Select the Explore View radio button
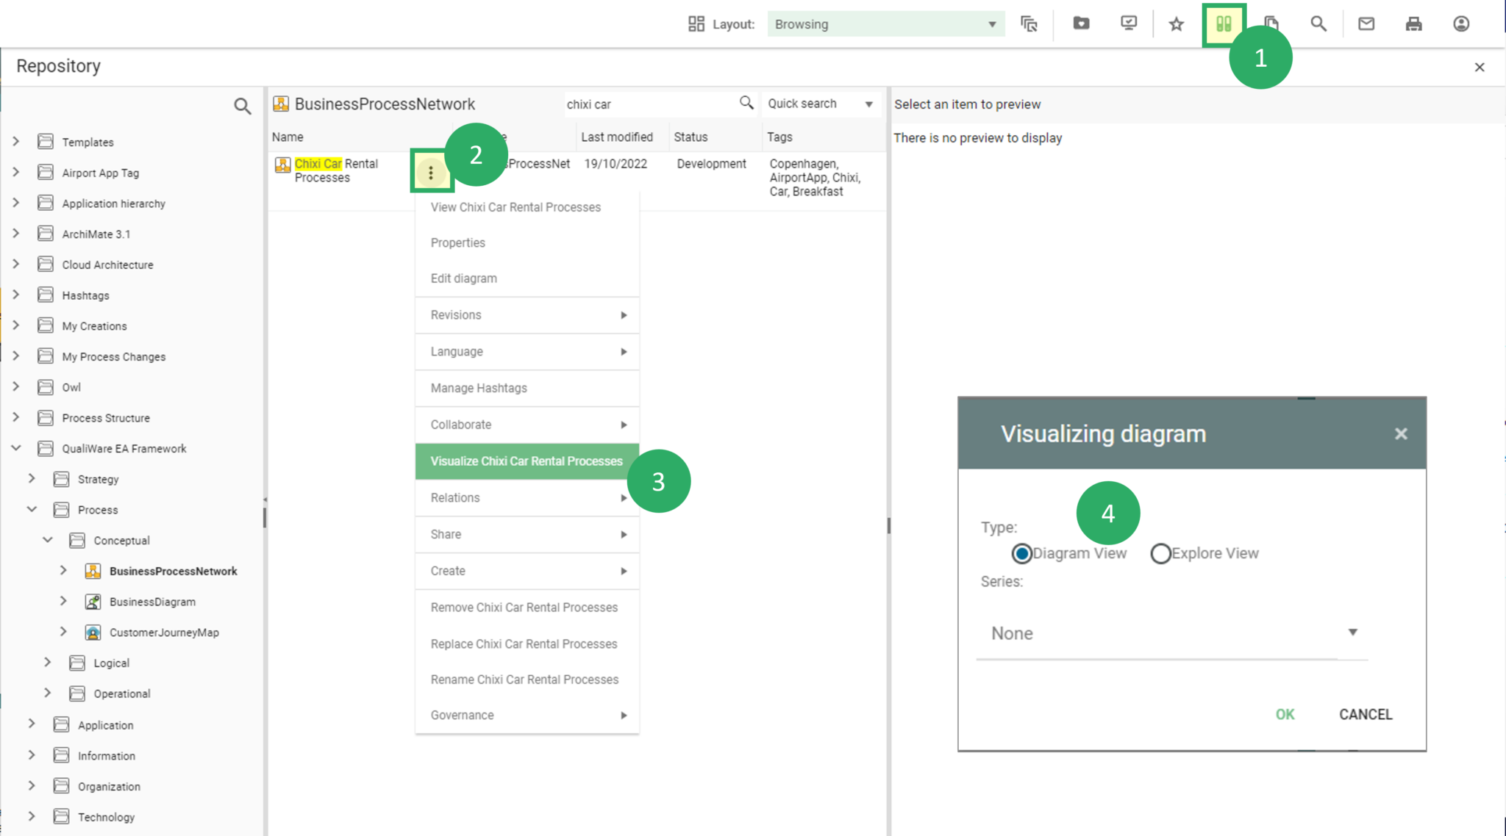 click(x=1160, y=553)
